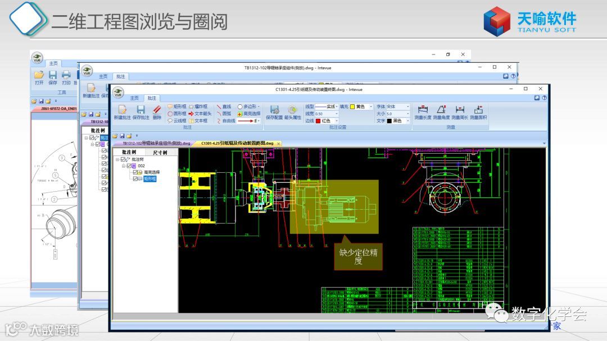Open the 大小 font size dropdown
Screen dimensions: 607x341
pos(407,114)
